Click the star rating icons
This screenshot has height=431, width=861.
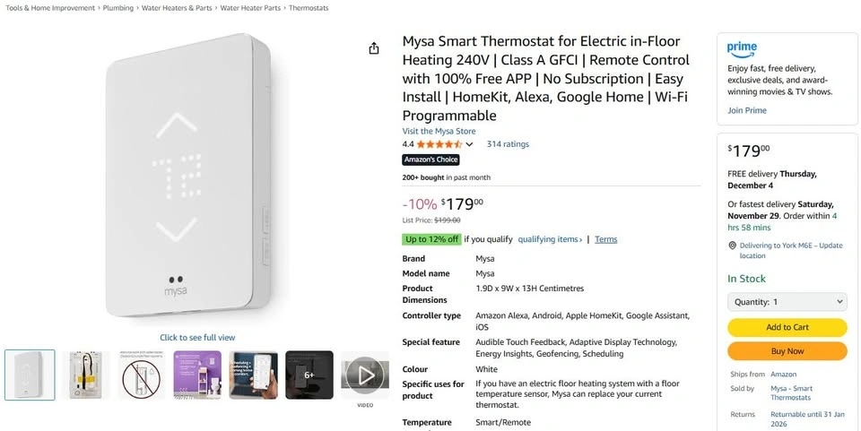(439, 144)
